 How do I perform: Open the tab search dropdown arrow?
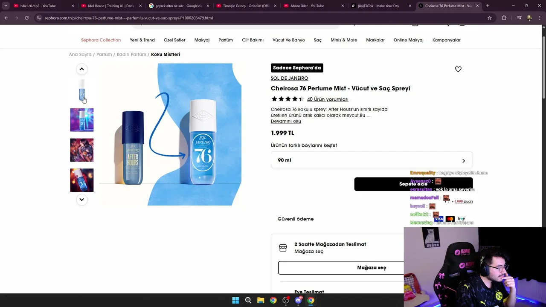coord(6,6)
